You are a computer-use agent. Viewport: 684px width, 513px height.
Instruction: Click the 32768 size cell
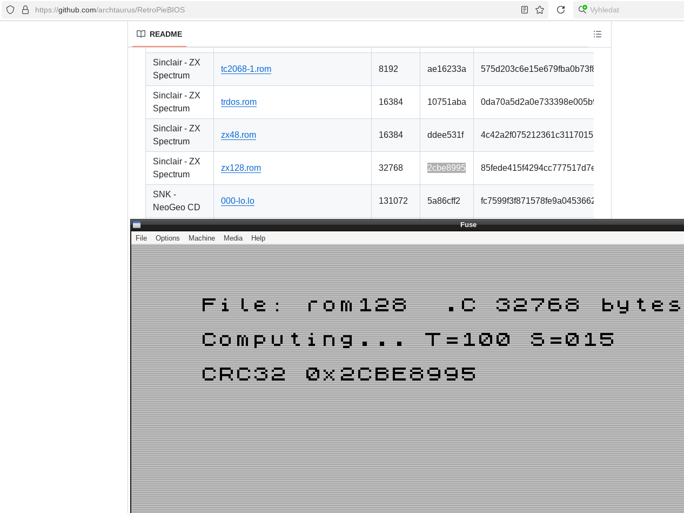395,168
